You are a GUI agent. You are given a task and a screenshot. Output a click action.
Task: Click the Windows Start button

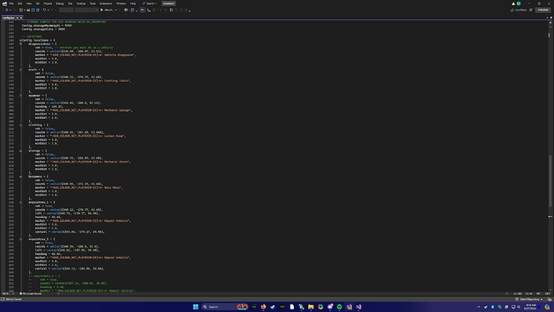[196, 306]
